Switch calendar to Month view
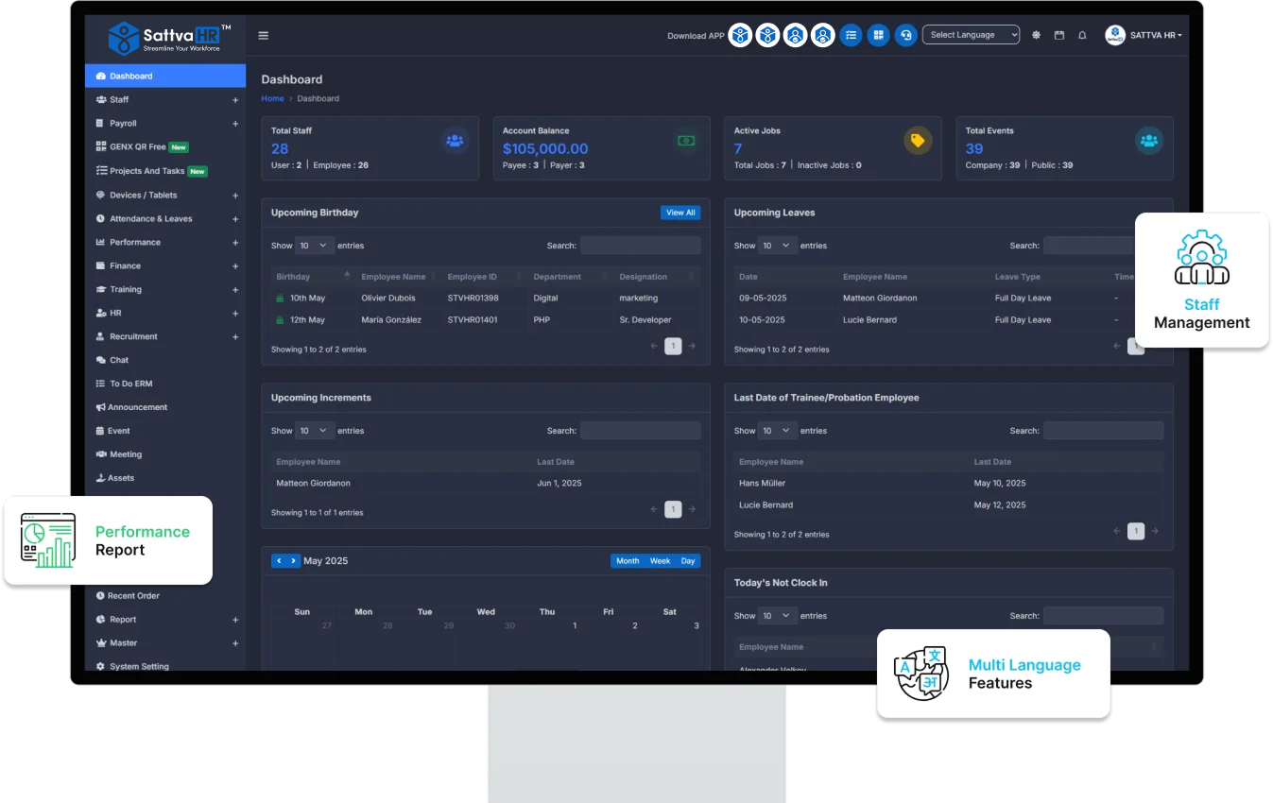Viewport: 1273px width, 803px height. coord(628,561)
